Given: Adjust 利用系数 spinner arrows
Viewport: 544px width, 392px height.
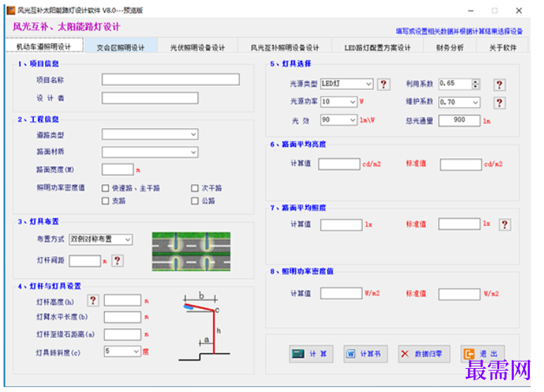Looking at the screenshot, I should [x=476, y=84].
